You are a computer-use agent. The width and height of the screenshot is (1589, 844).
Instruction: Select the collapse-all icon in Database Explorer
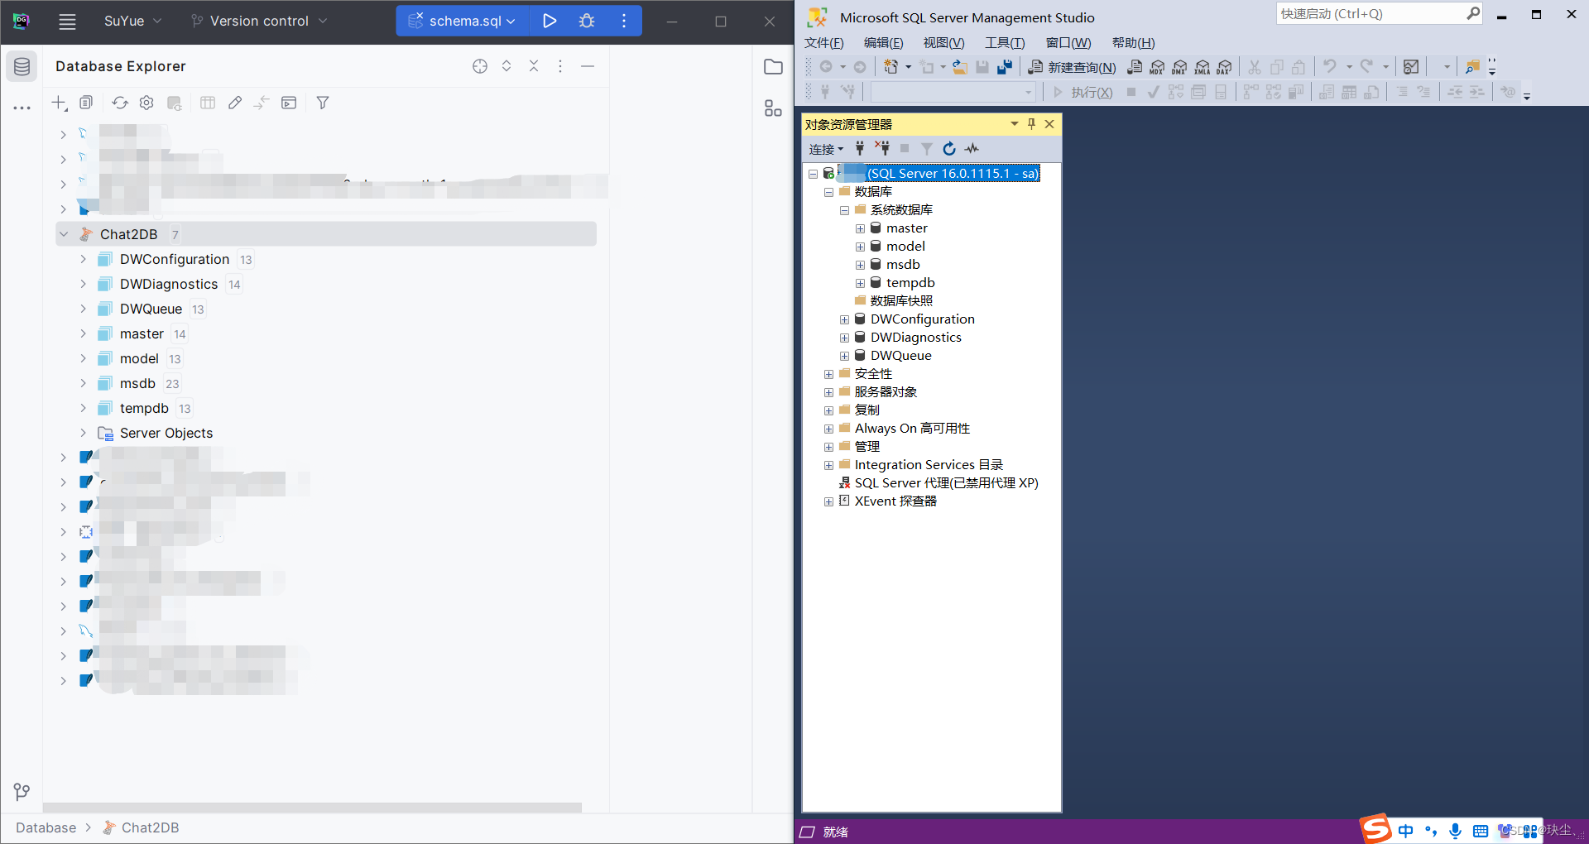(534, 66)
